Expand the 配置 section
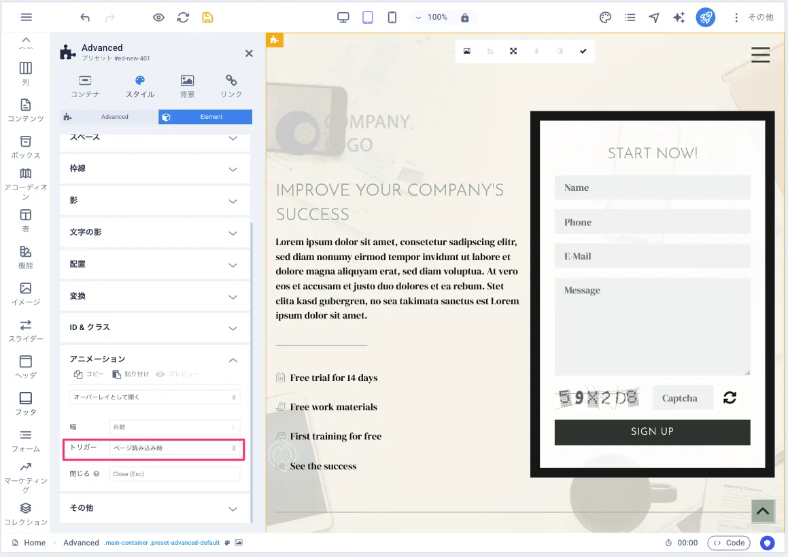 [155, 265]
